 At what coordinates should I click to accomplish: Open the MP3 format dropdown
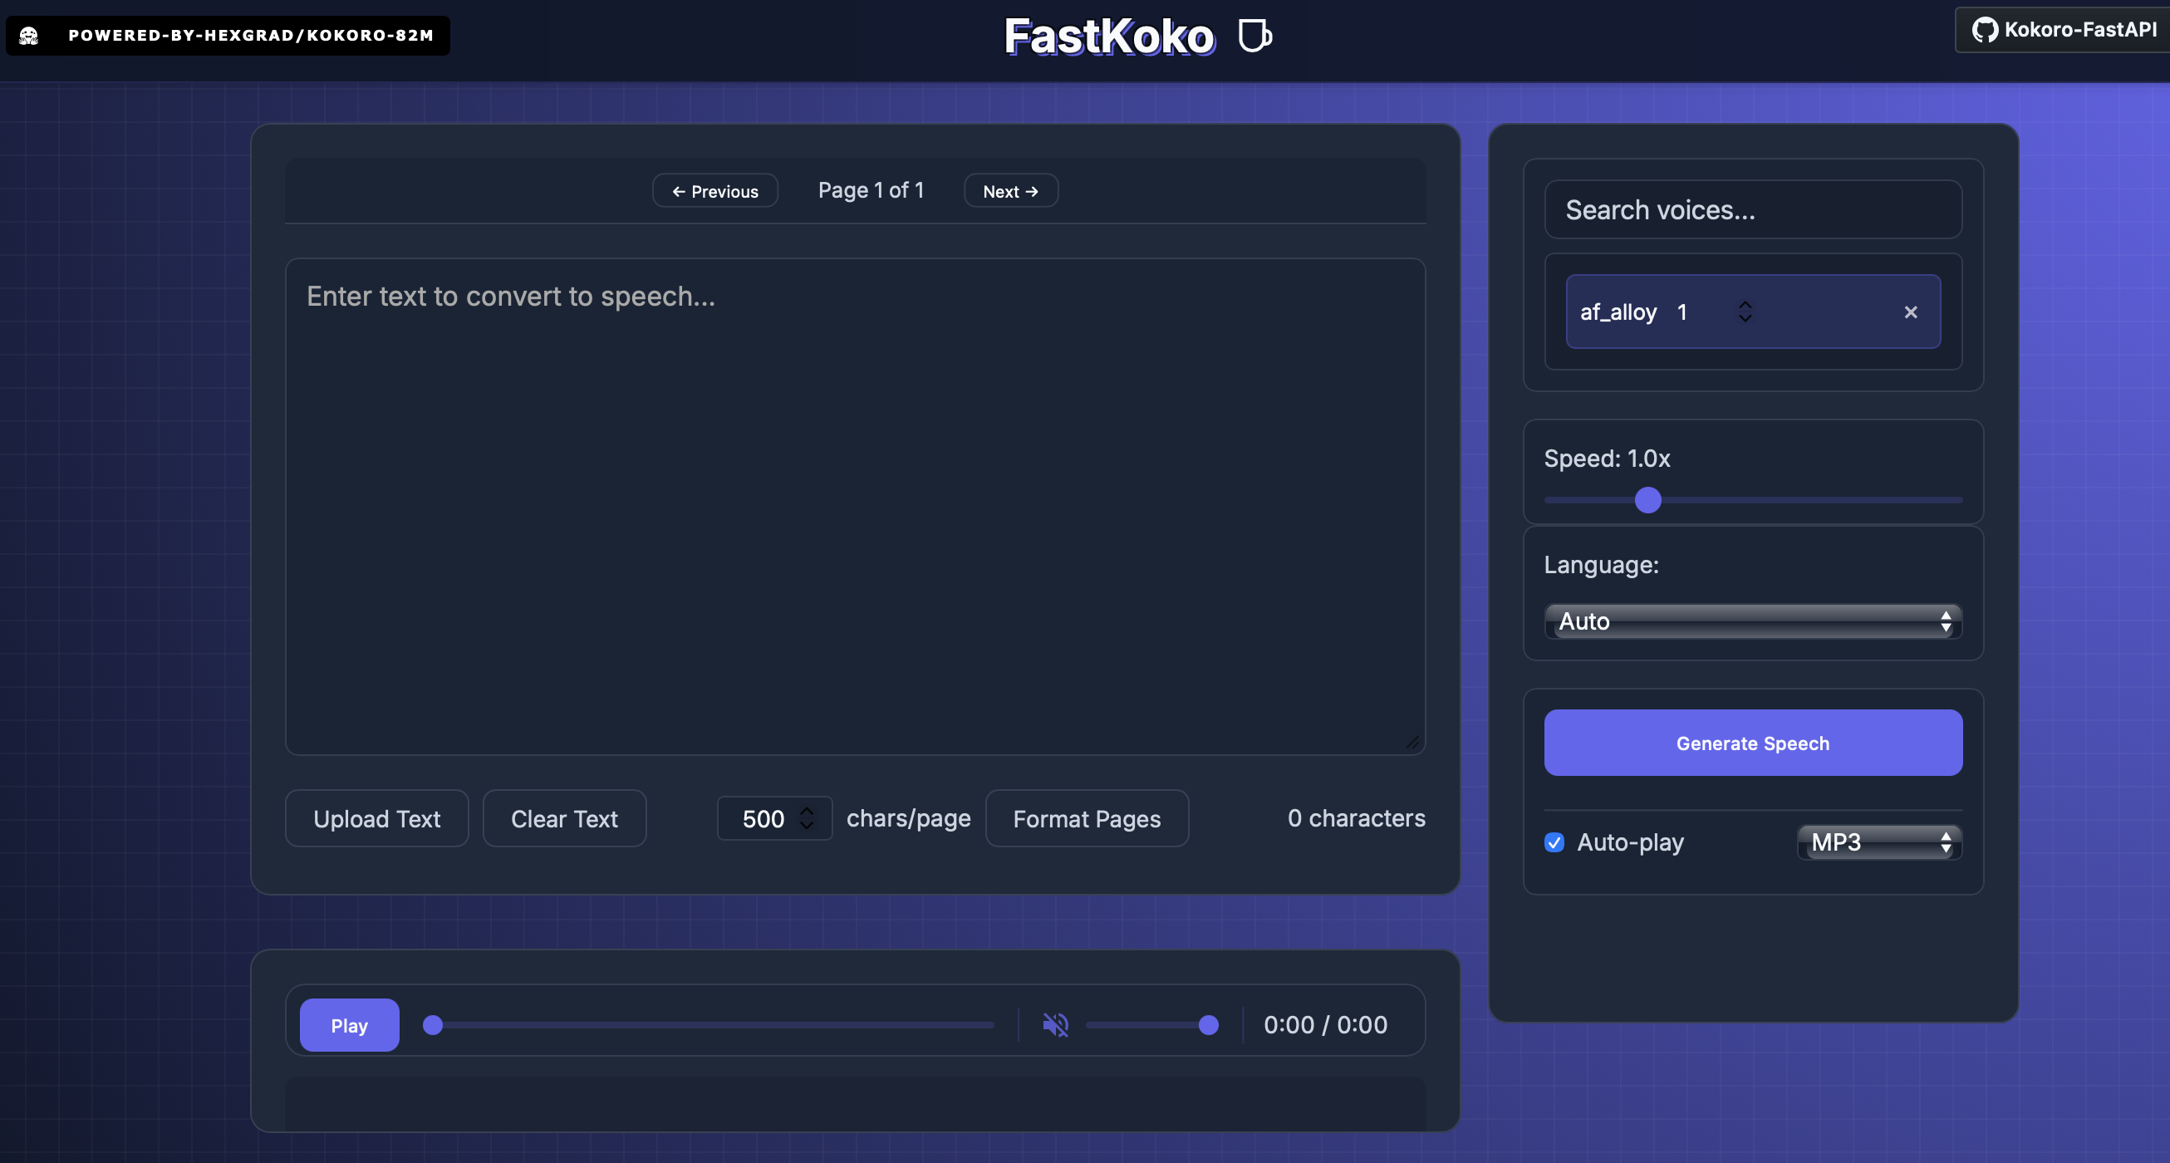pyautogui.click(x=1878, y=842)
